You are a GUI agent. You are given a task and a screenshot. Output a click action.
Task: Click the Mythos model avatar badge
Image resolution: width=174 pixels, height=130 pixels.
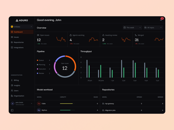pyautogui.click(x=39, y=110)
